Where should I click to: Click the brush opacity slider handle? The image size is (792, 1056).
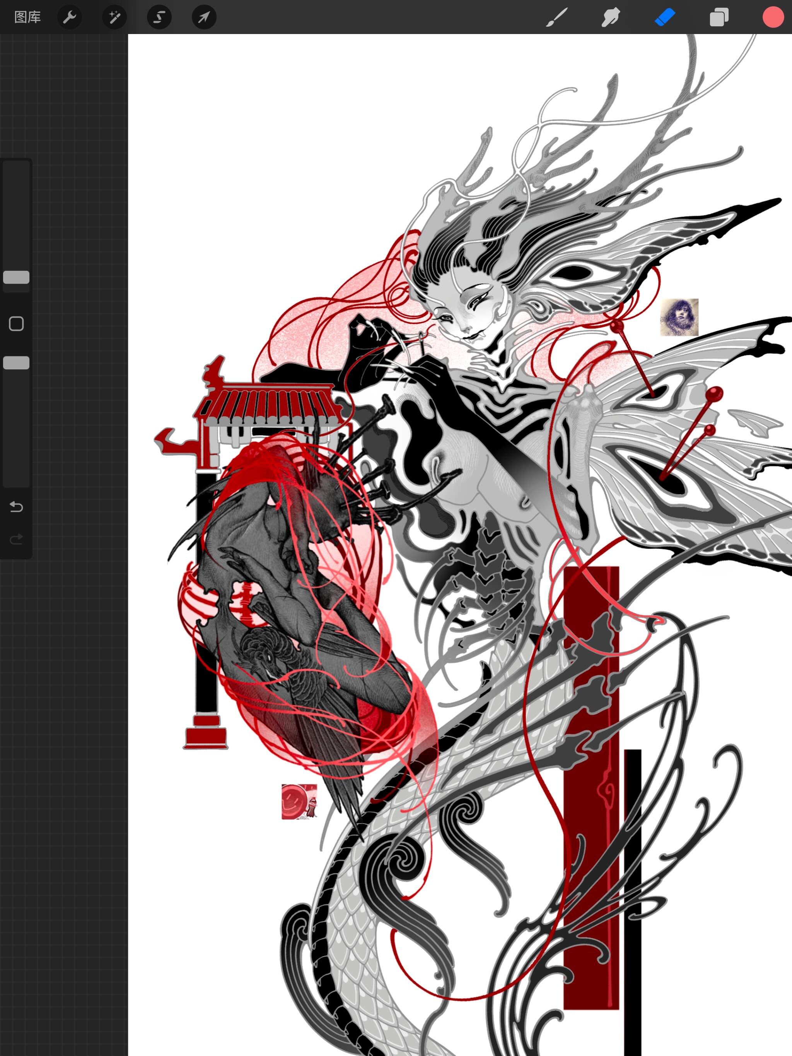pos(16,363)
